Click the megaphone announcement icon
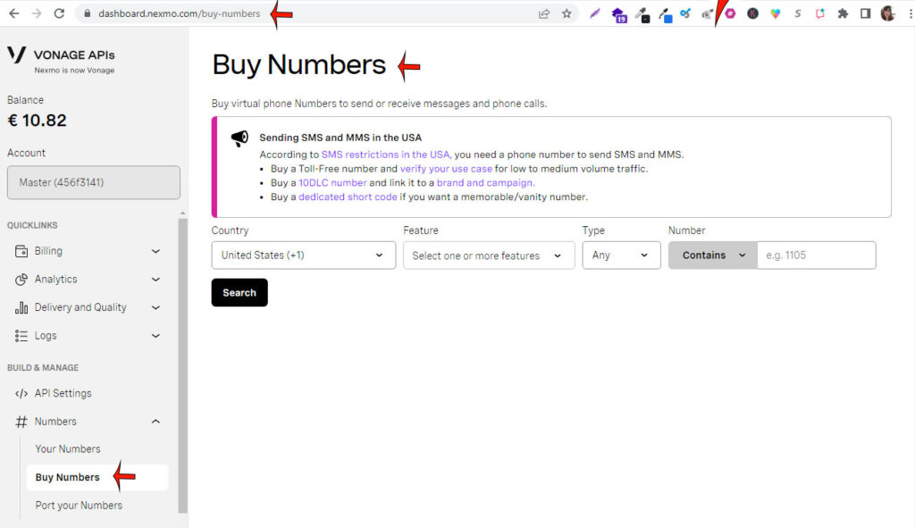Image resolution: width=915 pixels, height=528 pixels. [239, 138]
